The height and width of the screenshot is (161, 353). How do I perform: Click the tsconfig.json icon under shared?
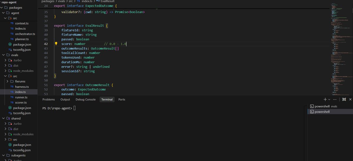[x=10, y=150]
